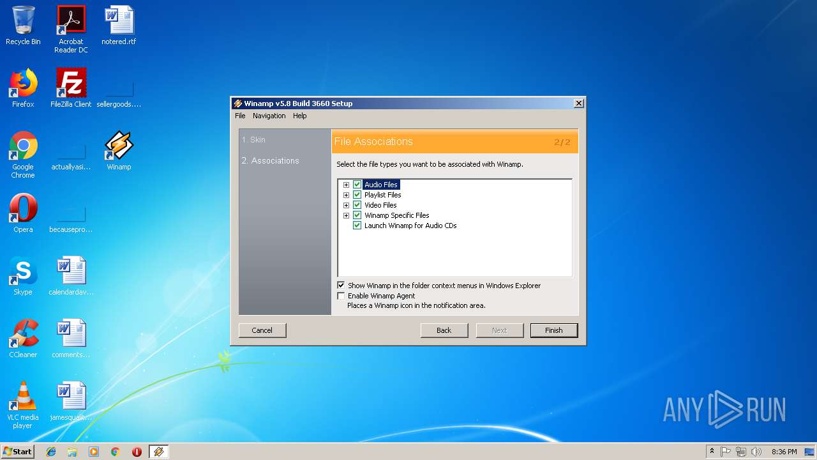Select the notered.rtf desktop file

click(x=119, y=26)
